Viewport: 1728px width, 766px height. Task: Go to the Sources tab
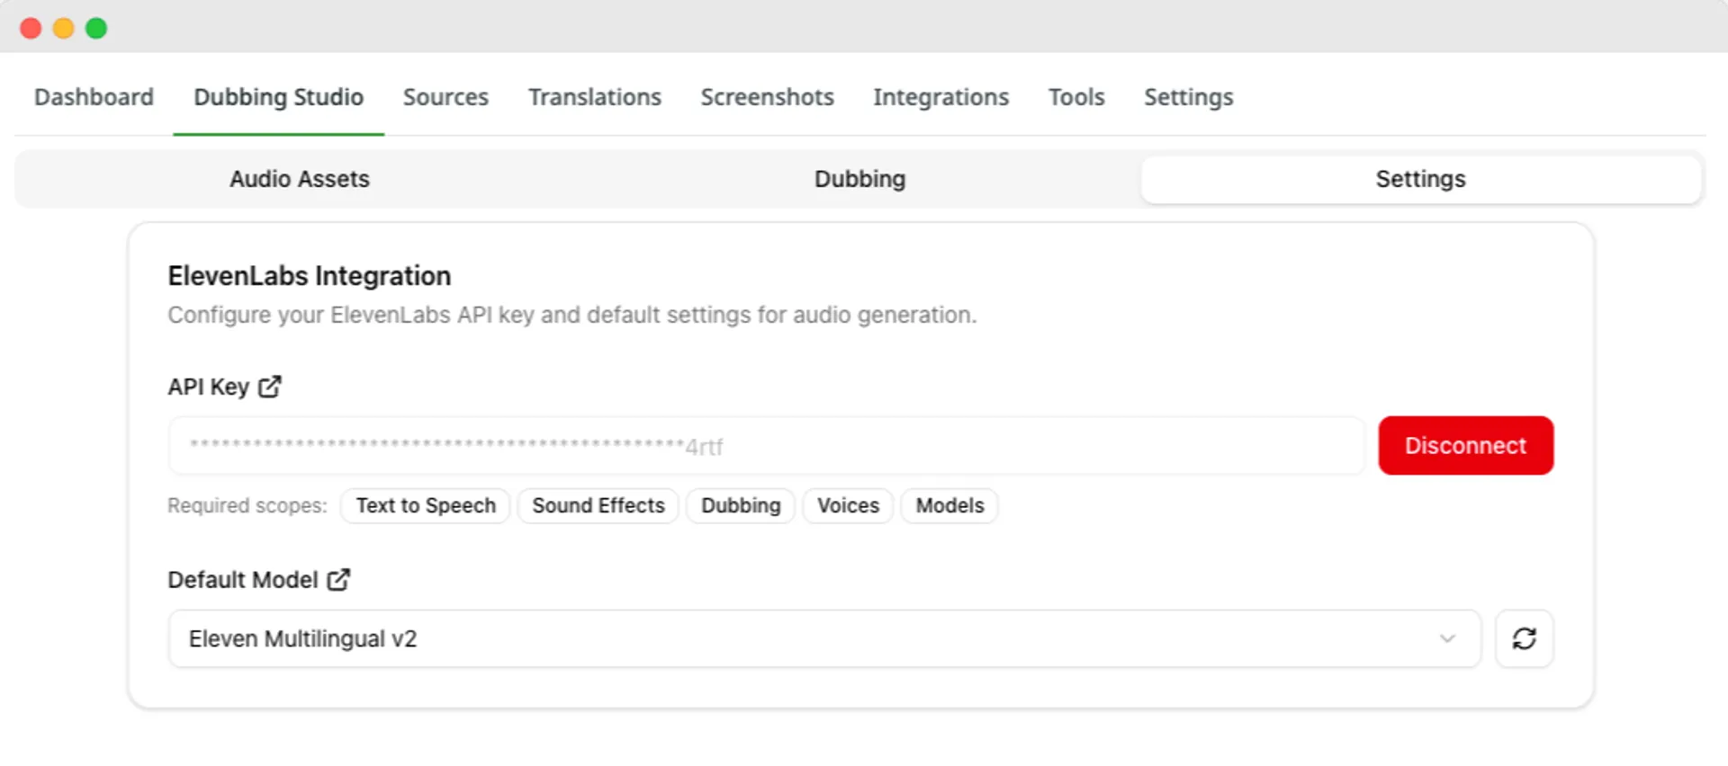click(445, 97)
